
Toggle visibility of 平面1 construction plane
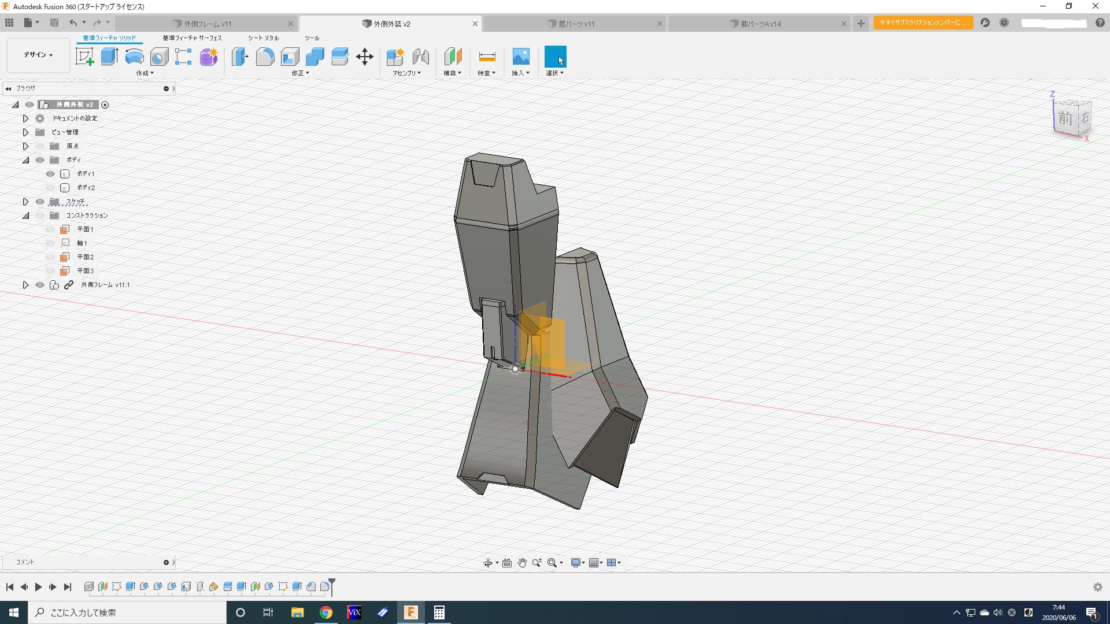(x=50, y=229)
